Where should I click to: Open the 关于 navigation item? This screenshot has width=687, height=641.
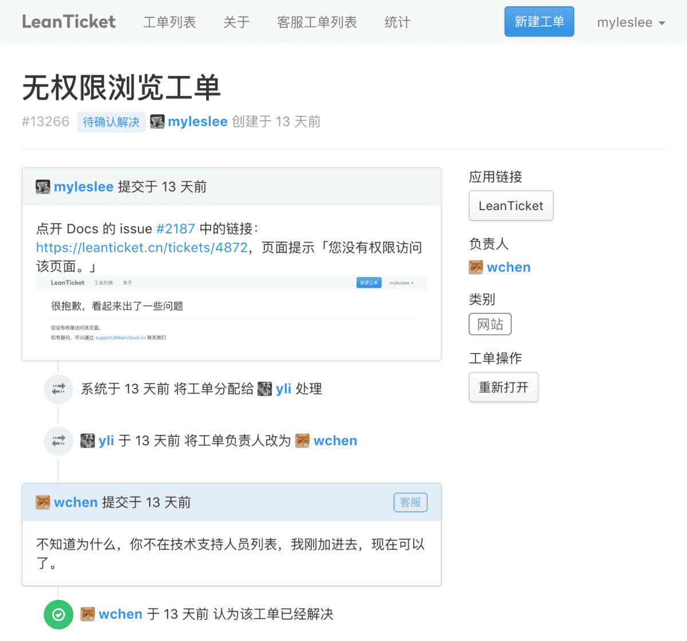(x=236, y=22)
